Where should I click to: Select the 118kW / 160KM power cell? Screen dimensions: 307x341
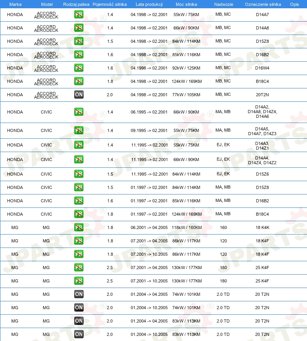(186, 228)
